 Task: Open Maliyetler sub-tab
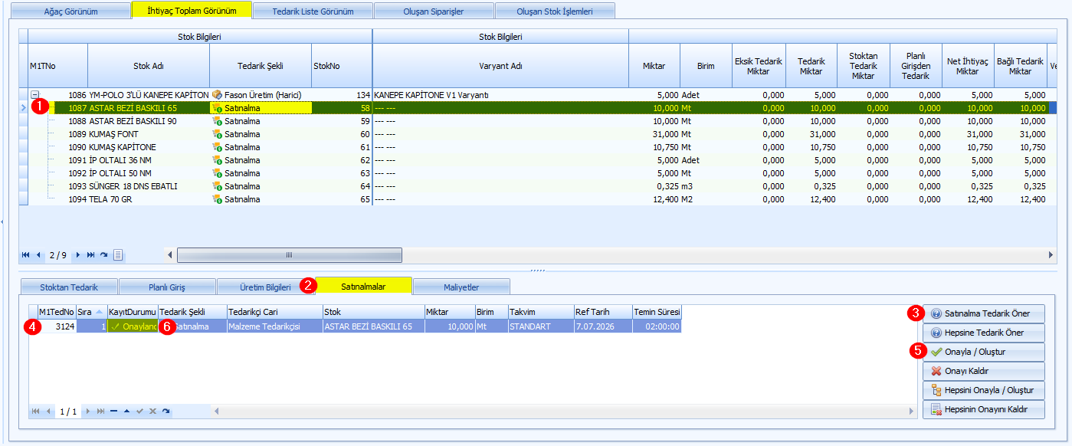[x=462, y=287]
